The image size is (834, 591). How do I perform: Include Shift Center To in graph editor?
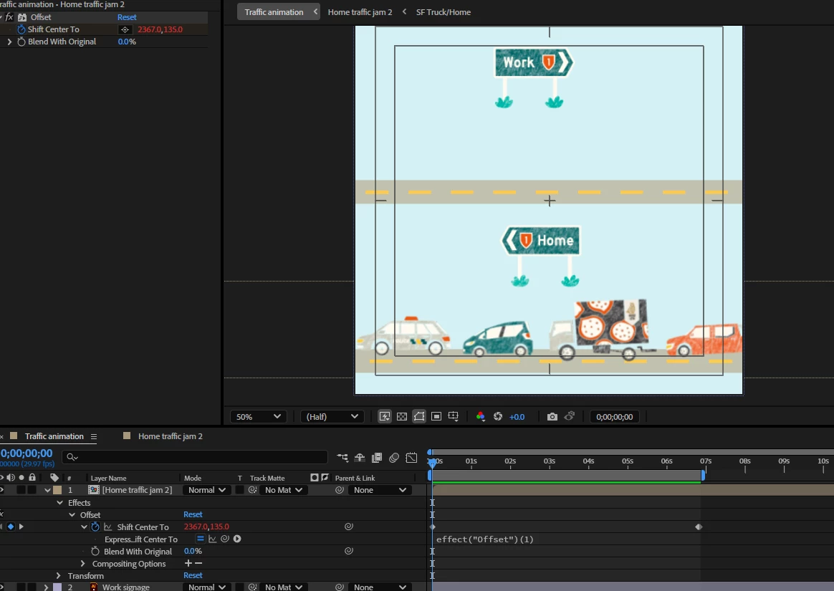(x=108, y=527)
